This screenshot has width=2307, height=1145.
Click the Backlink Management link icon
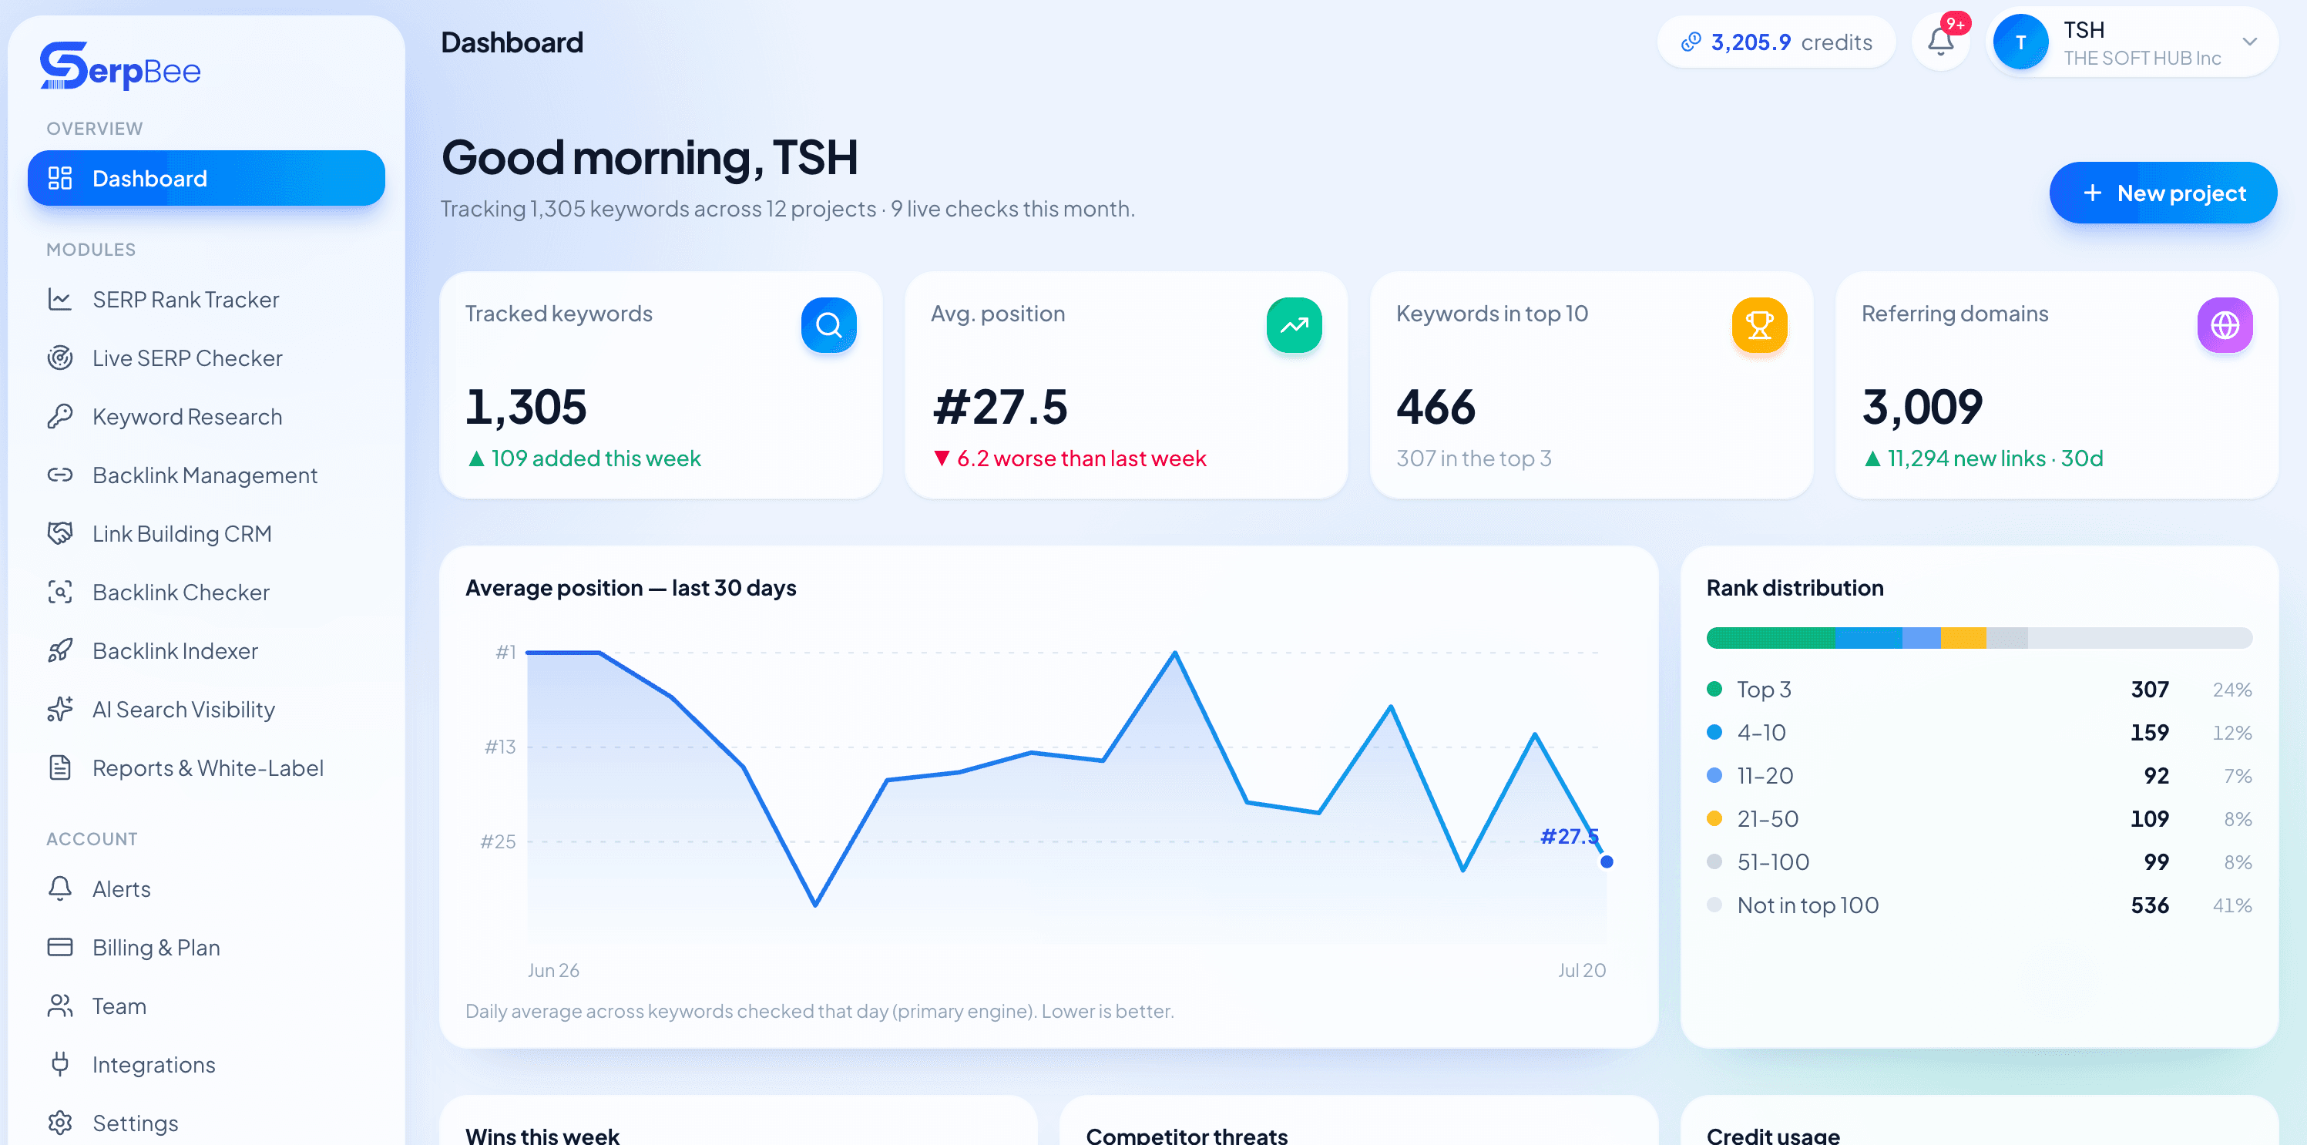(60, 475)
